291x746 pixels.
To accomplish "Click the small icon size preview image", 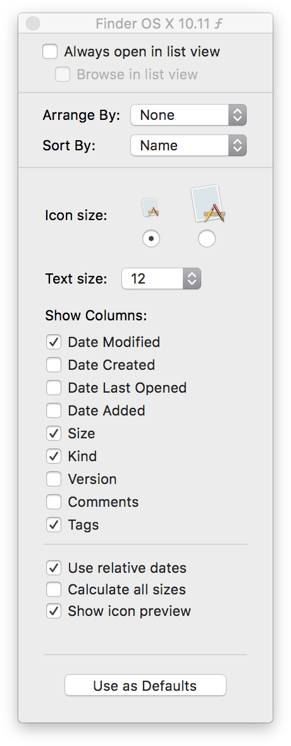I will (151, 207).
